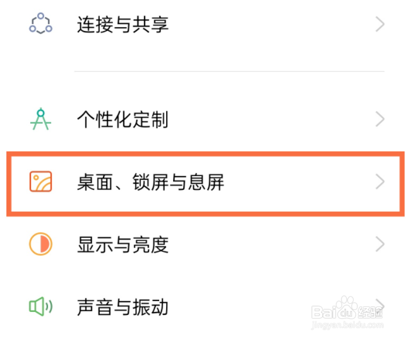Open the 声音与振动 settings
This screenshot has width=406, height=339.
[122, 307]
